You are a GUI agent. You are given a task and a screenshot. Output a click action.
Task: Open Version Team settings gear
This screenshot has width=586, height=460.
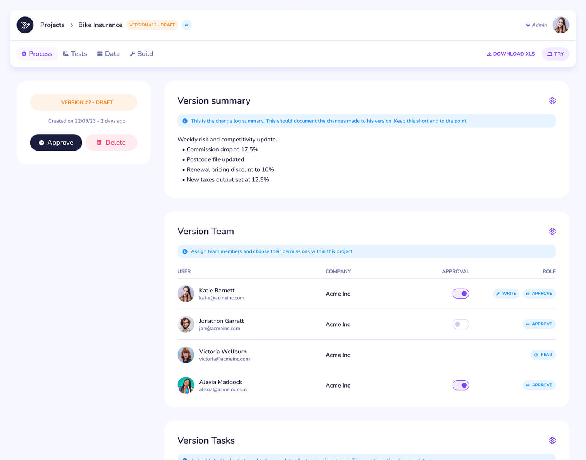(552, 231)
